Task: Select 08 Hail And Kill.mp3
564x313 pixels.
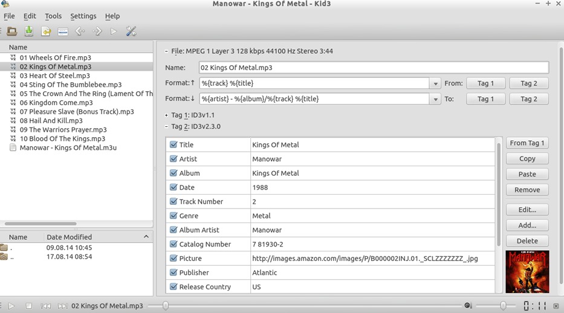Action: pyautogui.click(x=51, y=121)
